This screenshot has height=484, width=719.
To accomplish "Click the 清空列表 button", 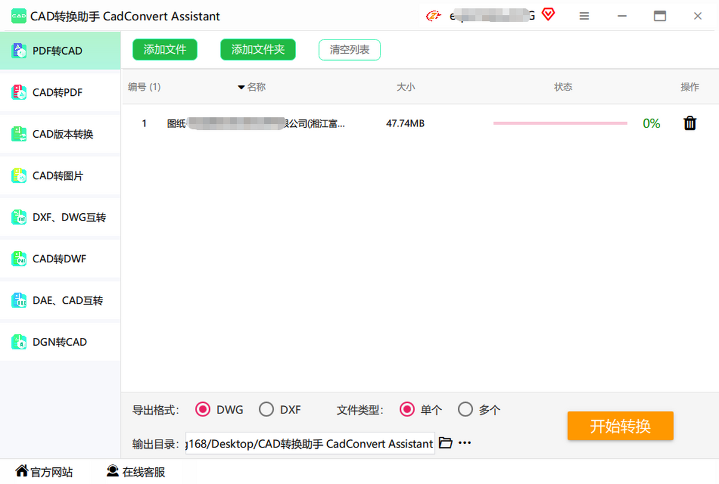I will click(x=349, y=50).
